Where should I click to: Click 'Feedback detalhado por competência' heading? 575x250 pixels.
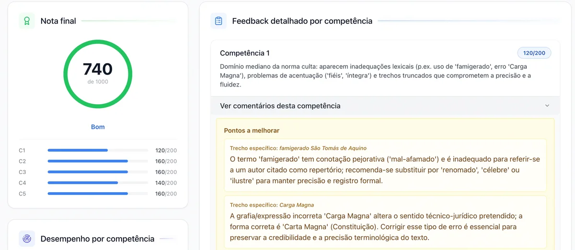coord(302,21)
